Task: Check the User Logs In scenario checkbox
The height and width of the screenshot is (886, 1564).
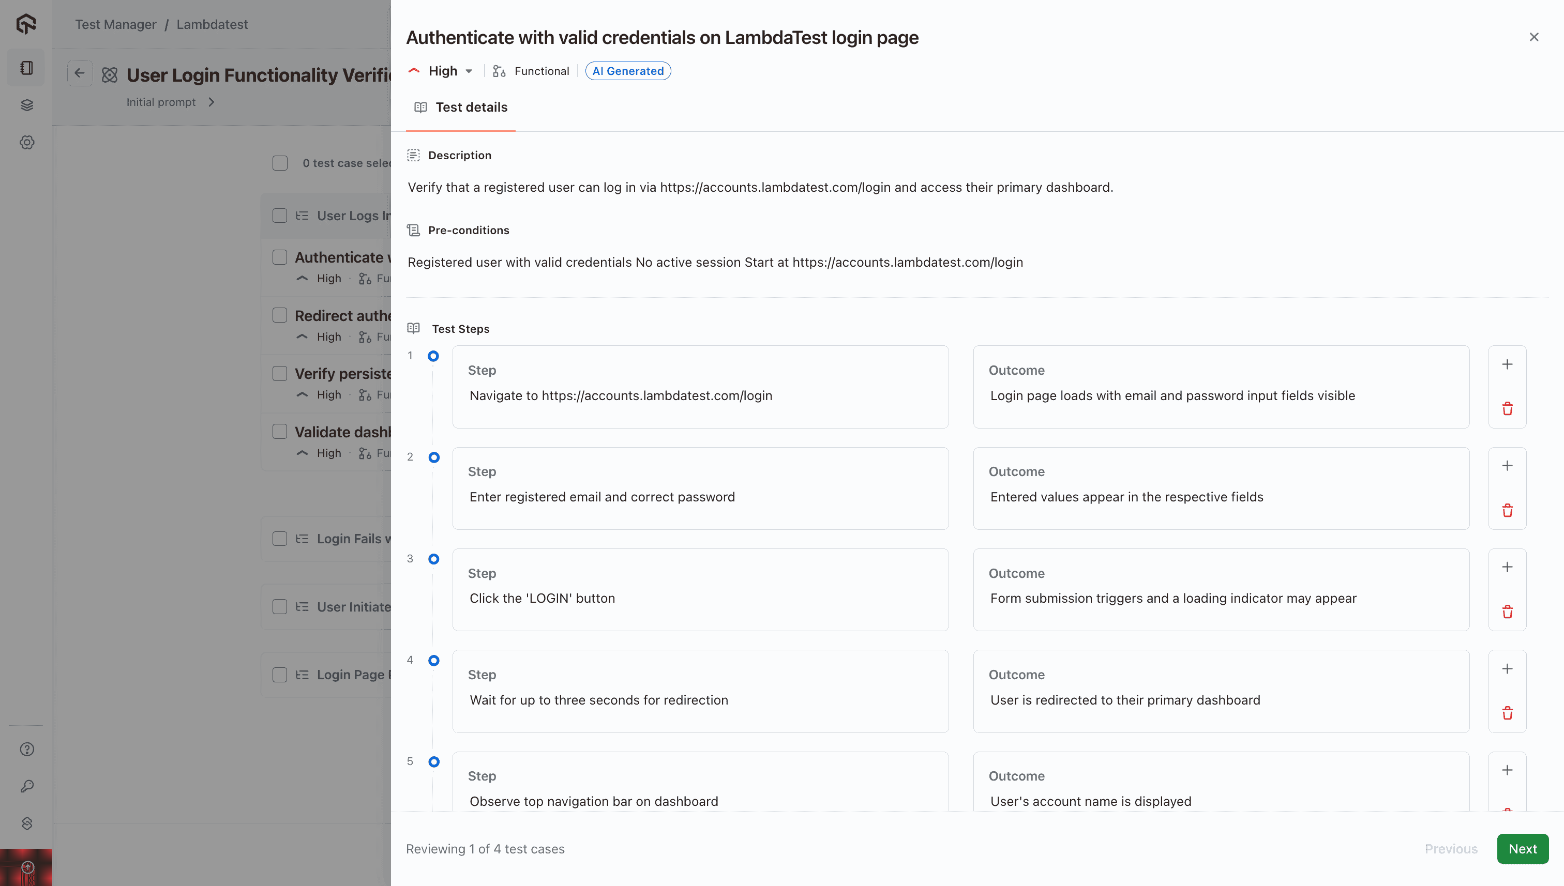Action: tap(280, 216)
